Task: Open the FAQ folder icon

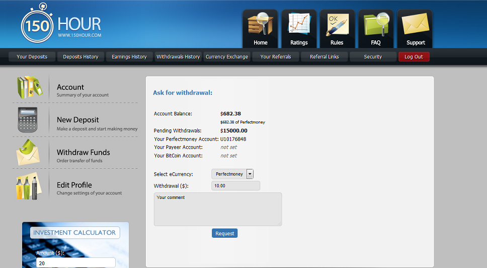Action: click(x=376, y=24)
